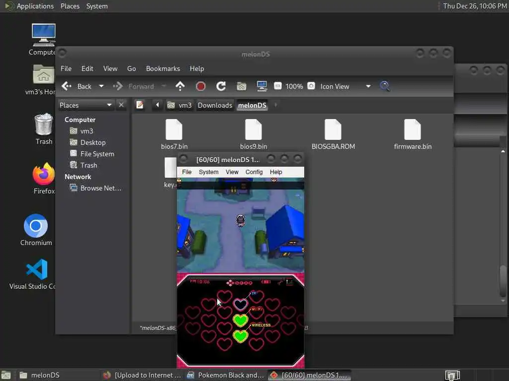509x381 pixels.
Task: Click the 100% zoom level label
Action: 294,86
